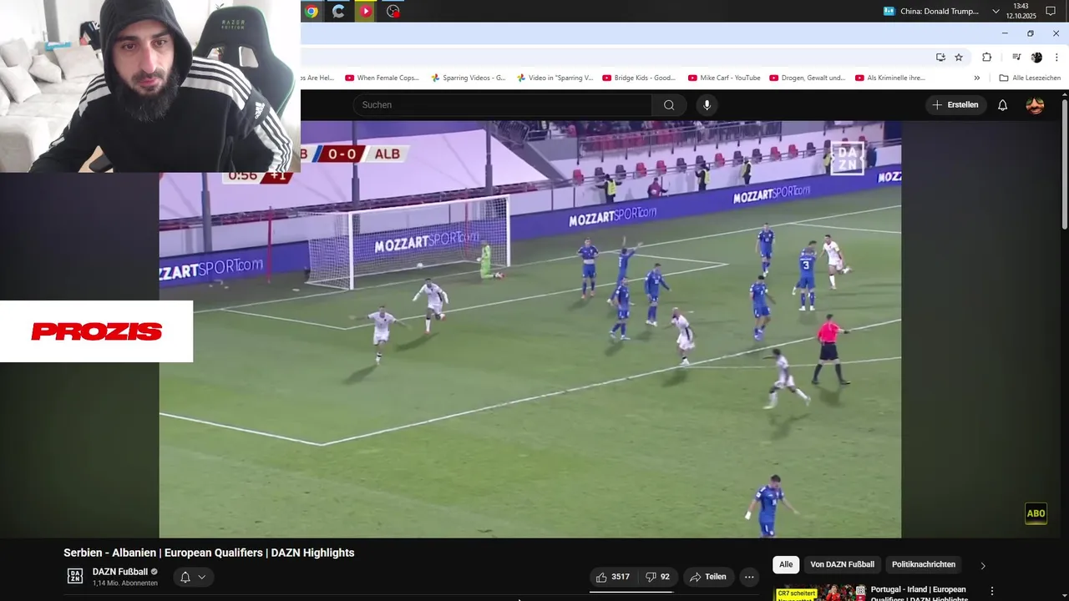Image resolution: width=1069 pixels, height=601 pixels.
Task: Open the recording app icon in taskbar
Action: [x=393, y=11]
